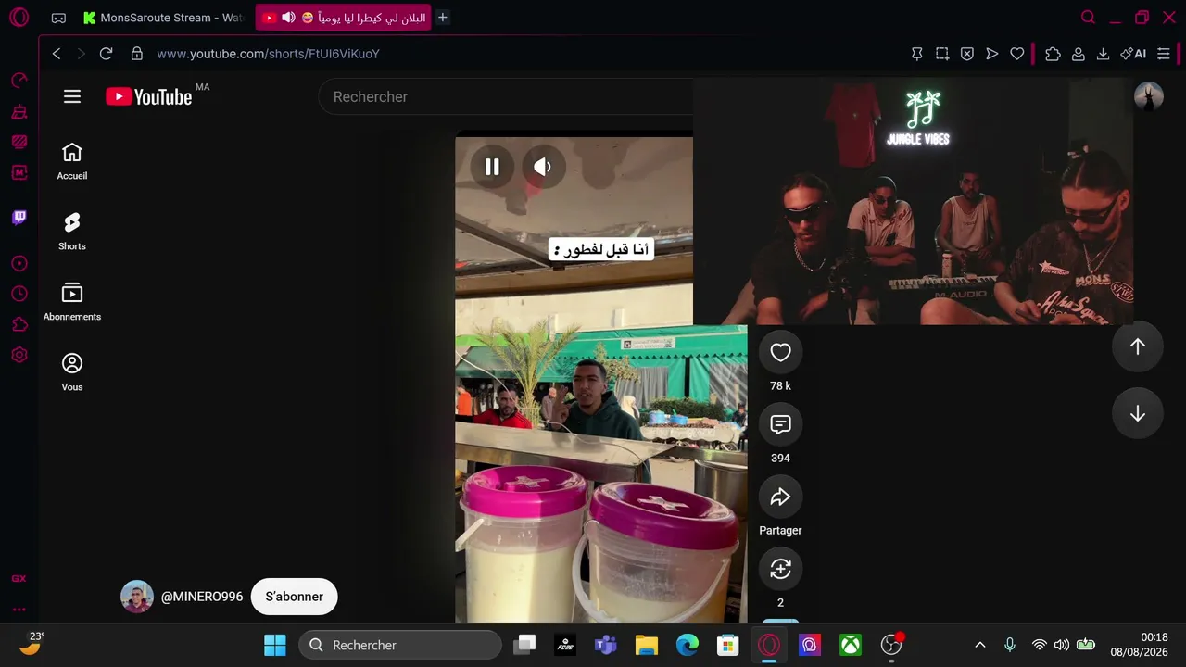This screenshot has height=667, width=1186.
Task: Open Vous in YouTube sidebar
Action: tap(72, 372)
